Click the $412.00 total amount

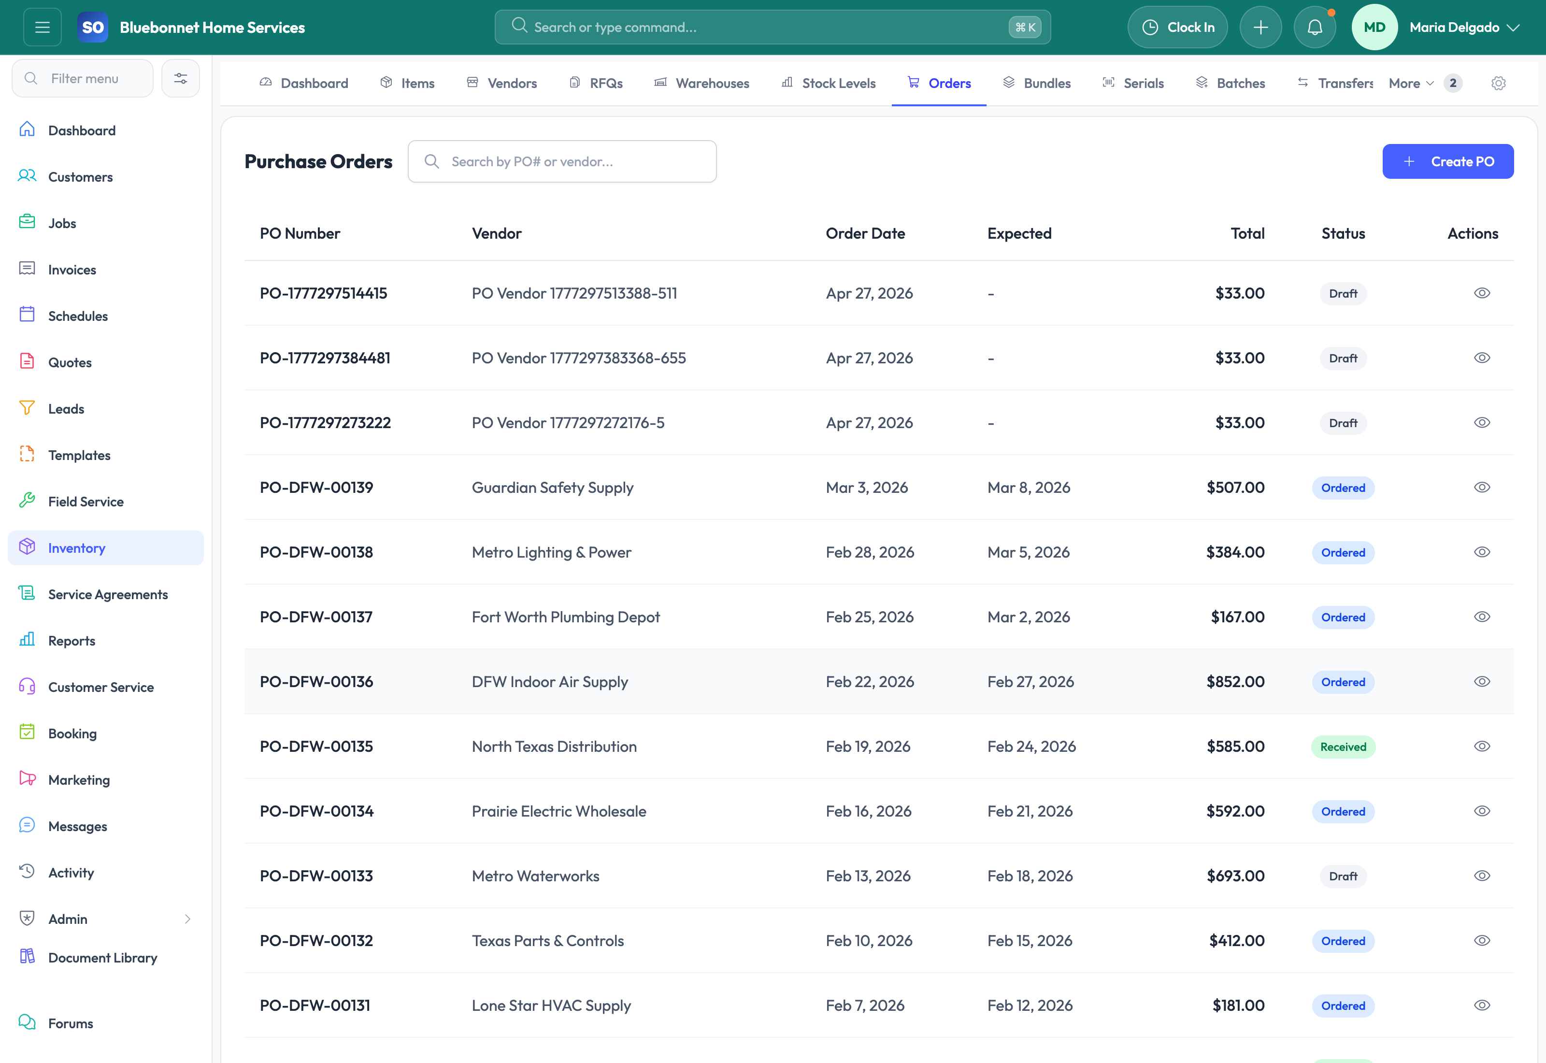click(x=1236, y=940)
